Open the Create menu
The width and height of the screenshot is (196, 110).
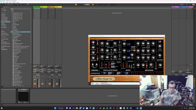7,2
